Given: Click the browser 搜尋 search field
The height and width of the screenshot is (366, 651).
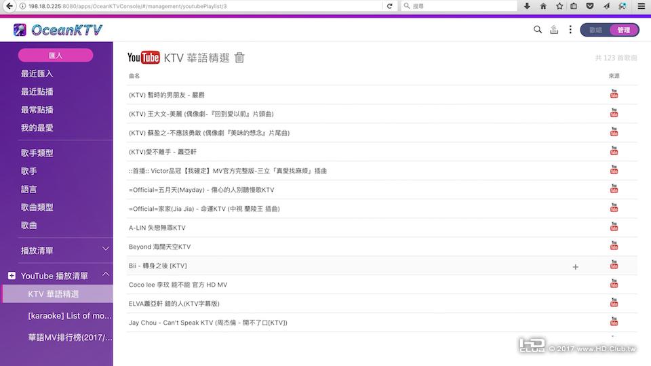Looking at the screenshot, I should [459, 6].
